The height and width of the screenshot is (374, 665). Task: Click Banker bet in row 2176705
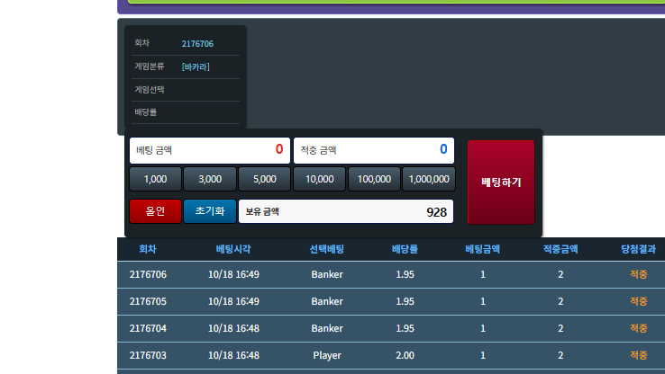click(x=327, y=301)
